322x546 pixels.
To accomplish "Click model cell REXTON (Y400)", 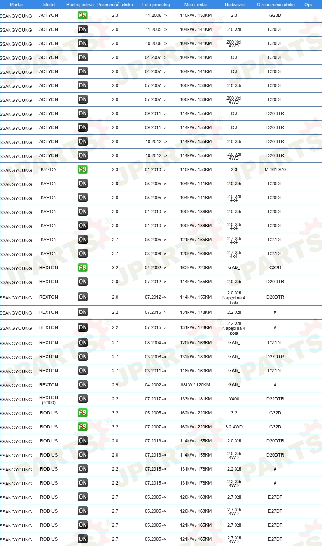I will (49, 400).
